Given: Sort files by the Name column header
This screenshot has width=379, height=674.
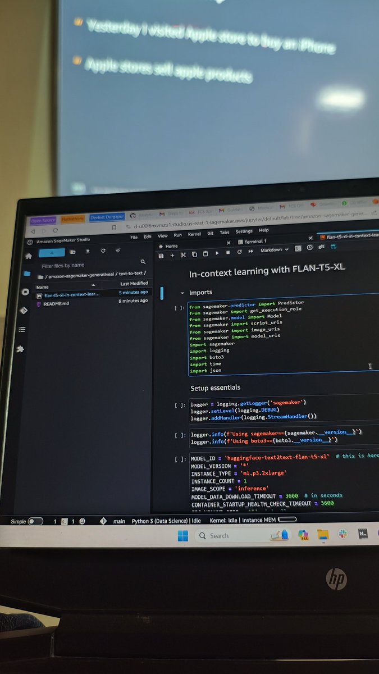Looking at the screenshot, I should coord(43,286).
